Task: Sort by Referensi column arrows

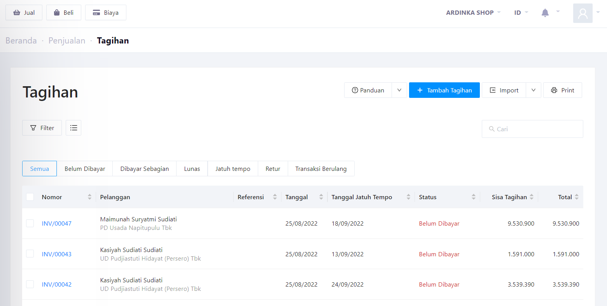Action: coord(275,197)
